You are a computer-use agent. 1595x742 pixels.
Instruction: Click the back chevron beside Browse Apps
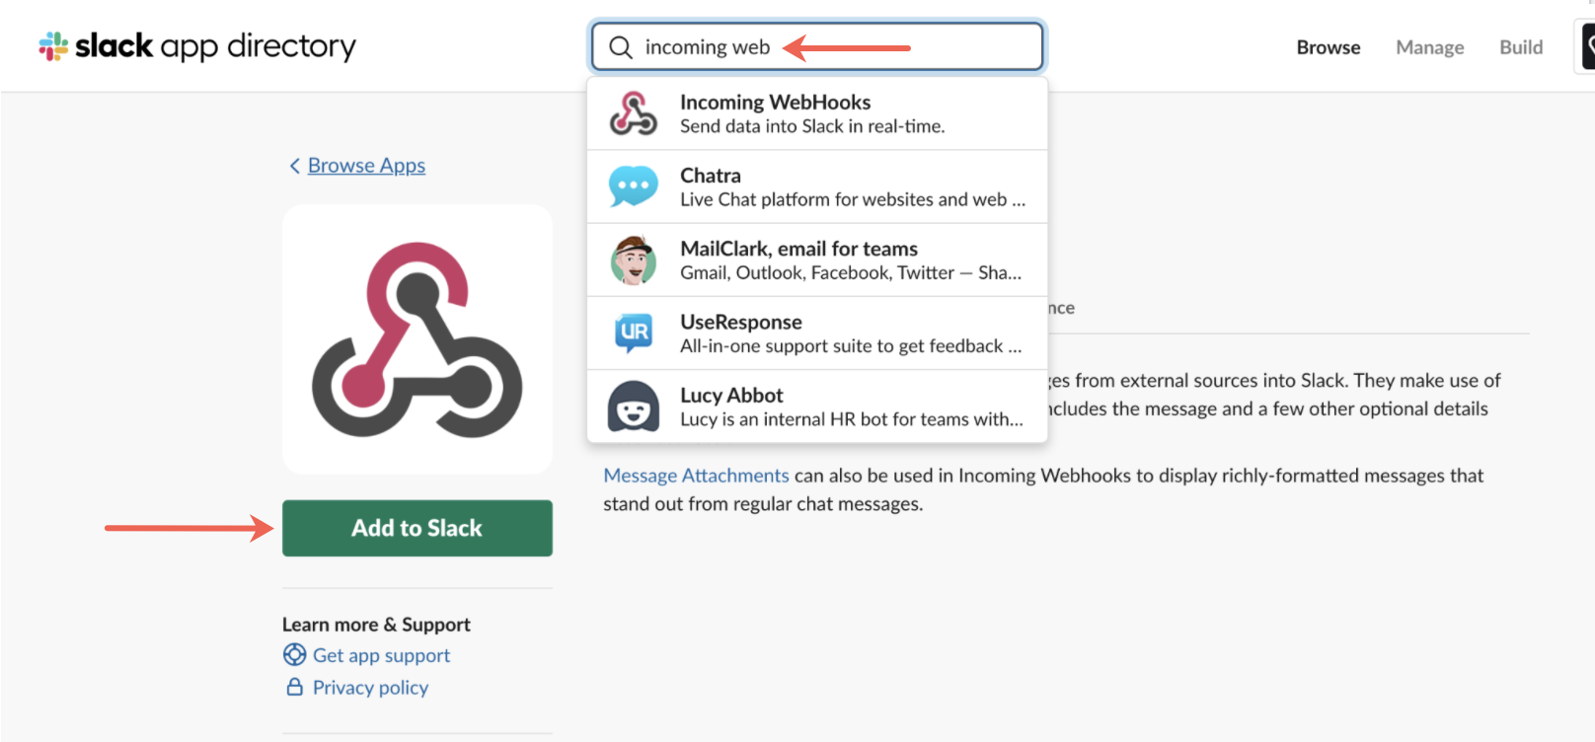pos(294,166)
